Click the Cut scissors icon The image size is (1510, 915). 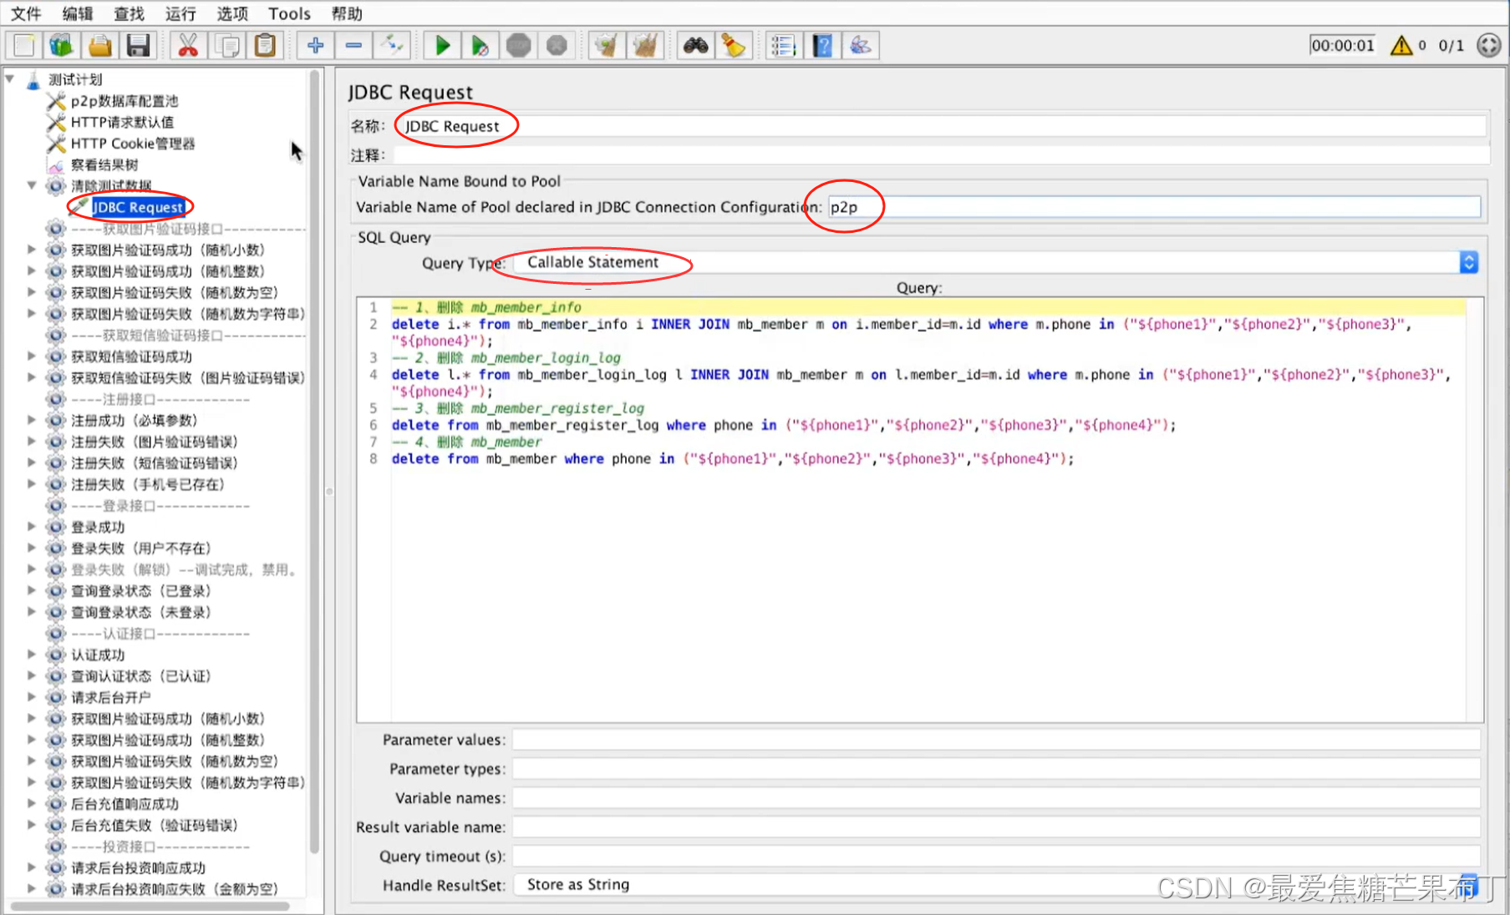click(188, 45)
